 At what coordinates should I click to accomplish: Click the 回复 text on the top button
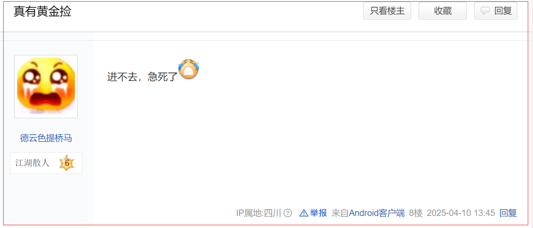(503, 11)
